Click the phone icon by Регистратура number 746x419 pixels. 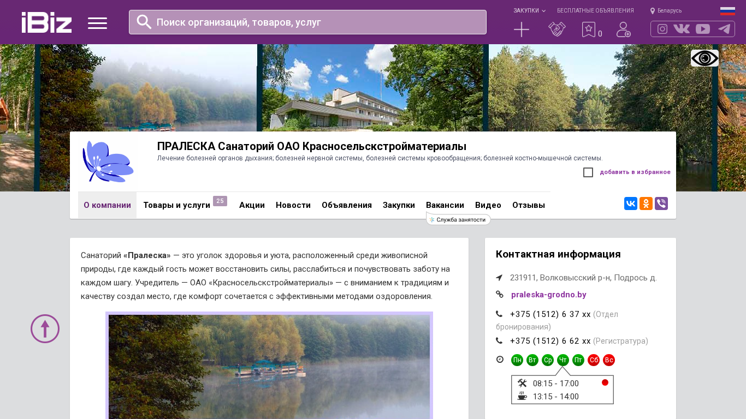tap(499, 340)
